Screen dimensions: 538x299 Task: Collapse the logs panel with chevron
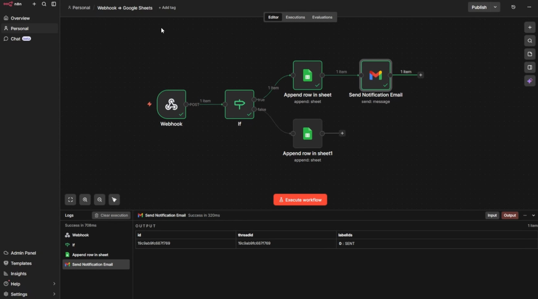click(x=533, y=215)
